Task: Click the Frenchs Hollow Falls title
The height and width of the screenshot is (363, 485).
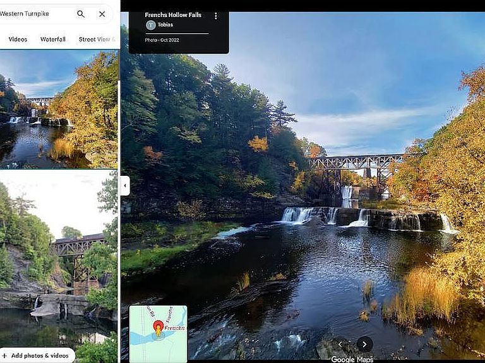Action: pyautogui.click(x=173, y=15)
